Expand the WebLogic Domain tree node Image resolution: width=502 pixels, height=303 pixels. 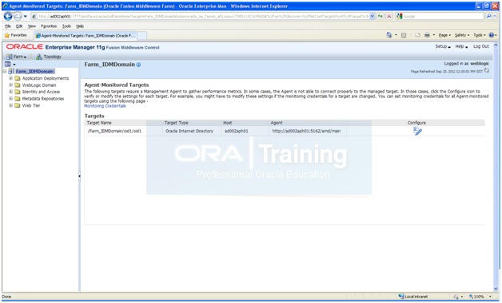pos(10,85)
